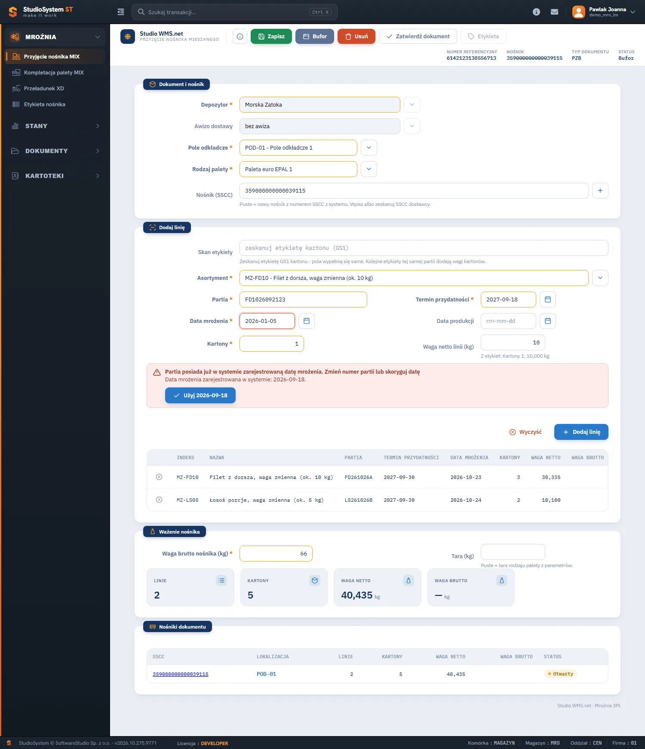Click the Wyczyść button
This screenshot has height=749, width=645.
point(525,432)
